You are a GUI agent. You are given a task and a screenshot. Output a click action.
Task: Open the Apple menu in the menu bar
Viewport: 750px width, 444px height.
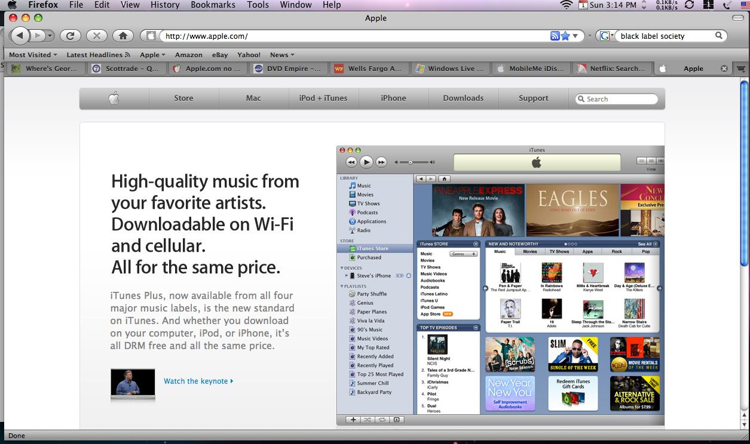12,5
